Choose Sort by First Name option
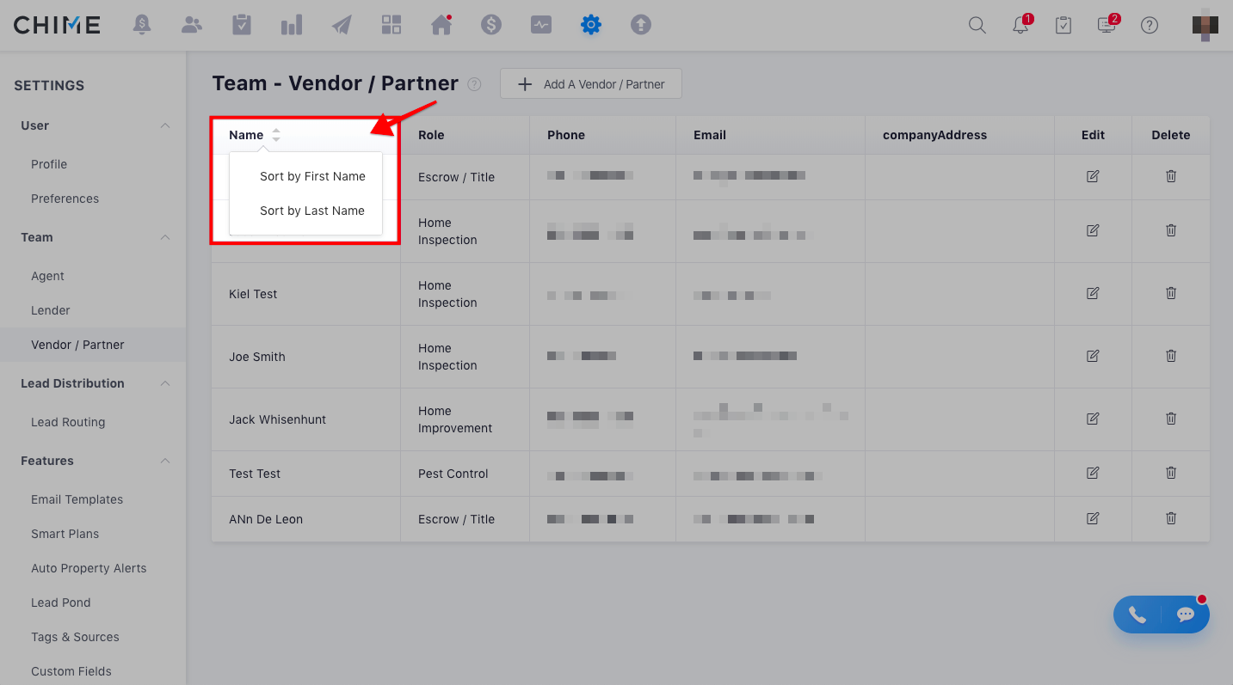The width and height of the screenshot is (1233, 685). click(312, 176)
